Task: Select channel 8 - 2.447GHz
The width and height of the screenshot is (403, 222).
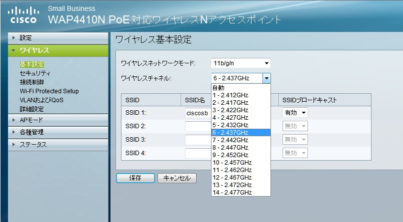Action: pos(241,147)
